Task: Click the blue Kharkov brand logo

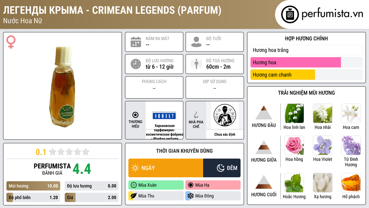Action: (x=164, y=115)
